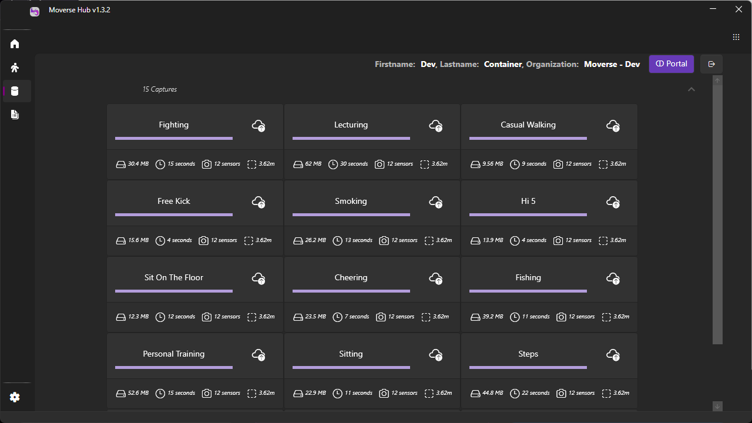752x423 pixels.
Task: Minimize the Moverse Hub window
Action: point(713,9)
